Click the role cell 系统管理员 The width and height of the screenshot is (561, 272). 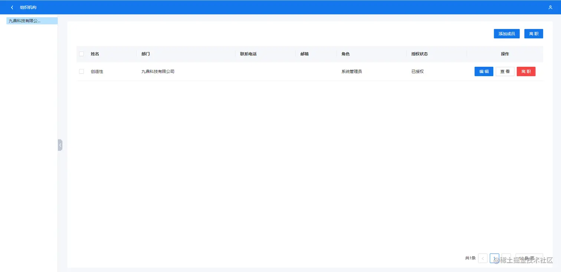[x=352, y=71]
